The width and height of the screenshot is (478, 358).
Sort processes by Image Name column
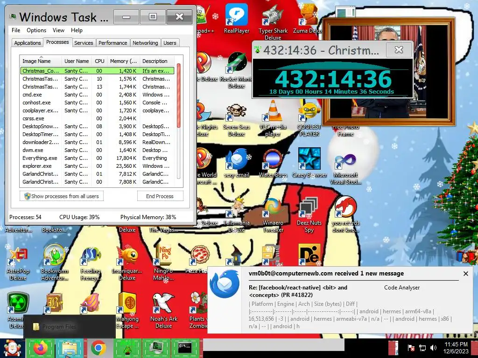click(41, 61)
